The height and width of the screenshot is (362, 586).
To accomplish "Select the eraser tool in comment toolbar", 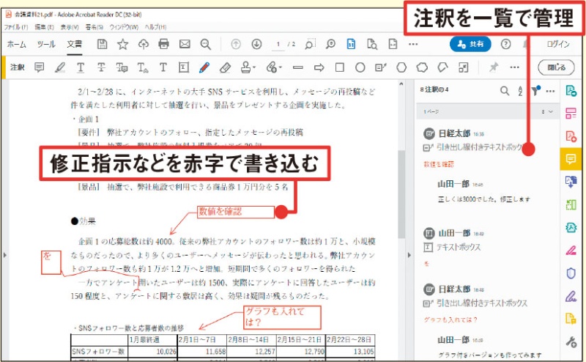I will coord(225,67).
